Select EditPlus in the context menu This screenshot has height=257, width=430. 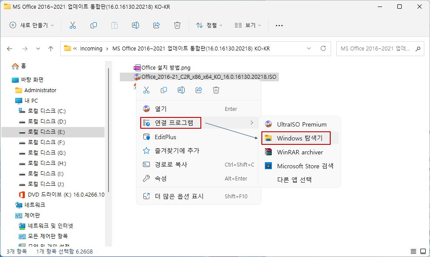coord(166,137)
